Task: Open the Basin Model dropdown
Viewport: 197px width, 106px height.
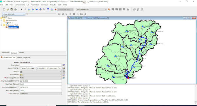Action: pos(41,75)
